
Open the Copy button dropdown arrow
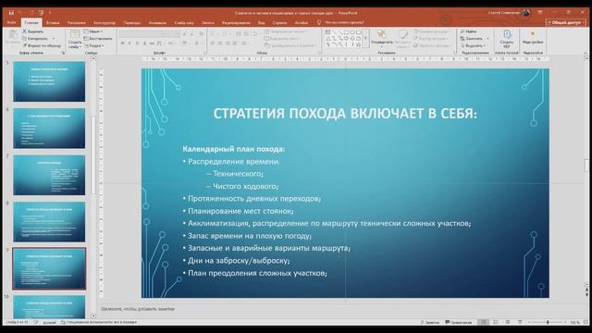point(53,39)
